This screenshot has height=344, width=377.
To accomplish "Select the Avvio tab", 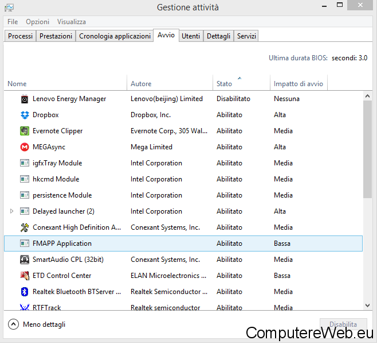I will [166, 35].
